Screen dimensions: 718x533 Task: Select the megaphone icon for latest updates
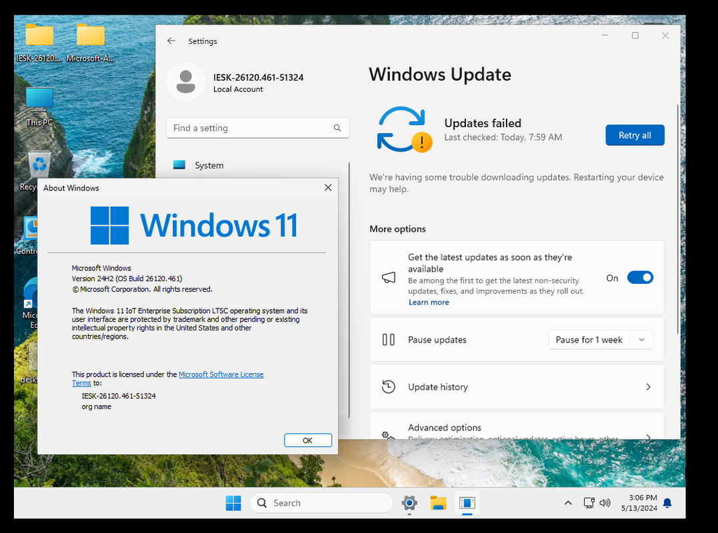[x=388, y=277]
